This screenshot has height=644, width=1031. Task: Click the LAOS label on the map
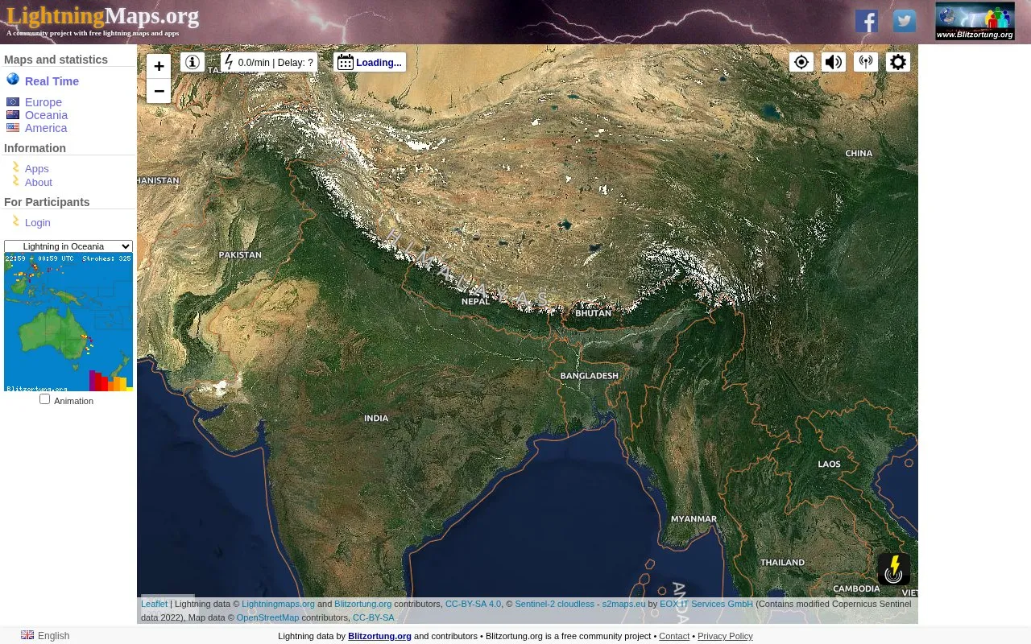click(x=829, y=464)
